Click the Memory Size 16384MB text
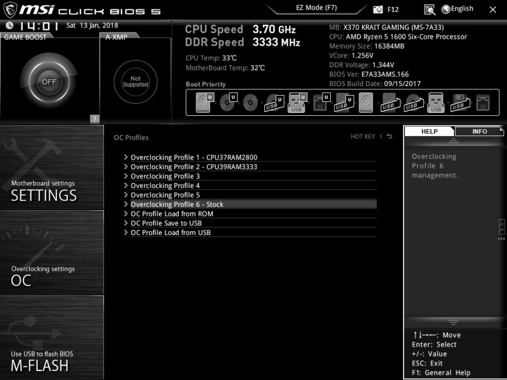The image size is (507, 380). (x=367, y=46)
